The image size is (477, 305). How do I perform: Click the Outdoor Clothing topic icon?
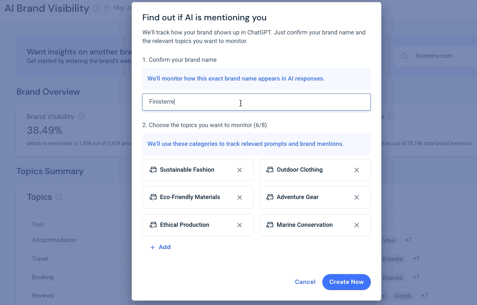click(x=270, y=170)
